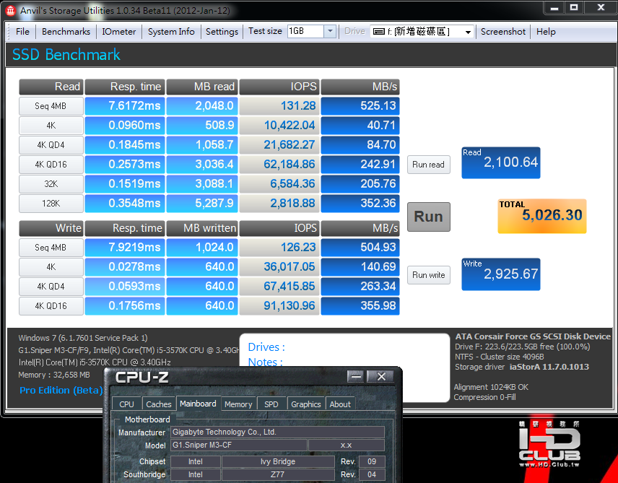The width and height of the screenshot is (618, 483).
Task: Click the Run read button
Action: (428, 165)
